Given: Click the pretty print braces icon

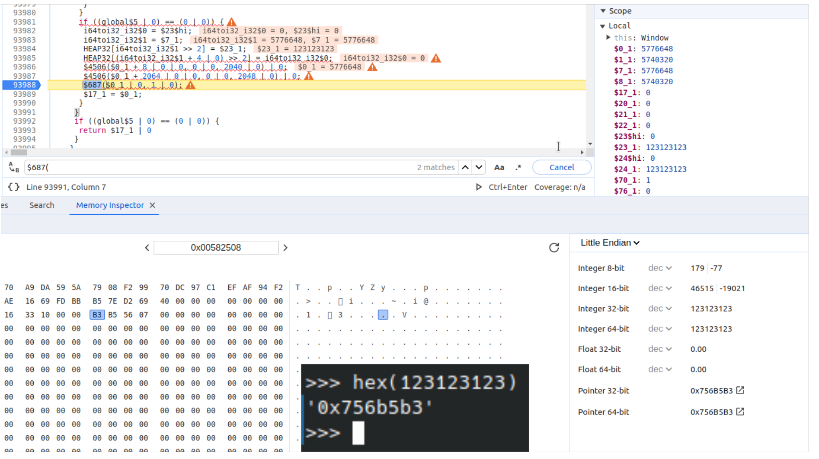Looking at the screenshot, I should point(14,187).
